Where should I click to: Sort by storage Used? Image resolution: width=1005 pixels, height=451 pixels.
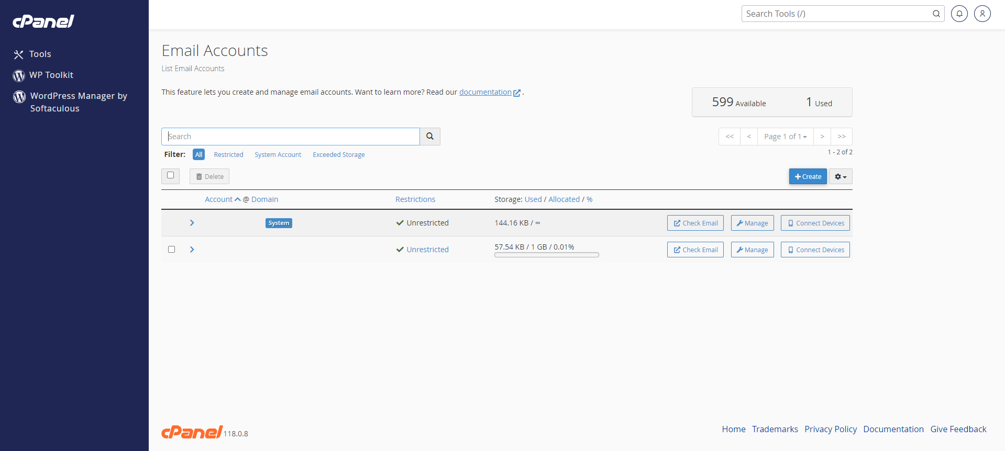(x=533, y=199)
